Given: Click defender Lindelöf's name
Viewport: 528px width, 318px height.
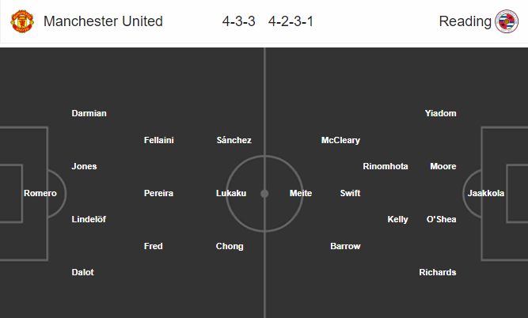Looking at the screenshot, I should coord(89,219).
